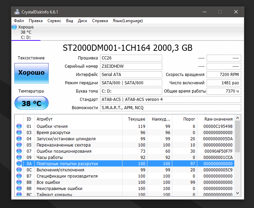Image resolution: width=254 pixels, height=208 pixels.
Task: Click status orb of 07 Ошибки позиционирования
Action: [x=19, y=151]
